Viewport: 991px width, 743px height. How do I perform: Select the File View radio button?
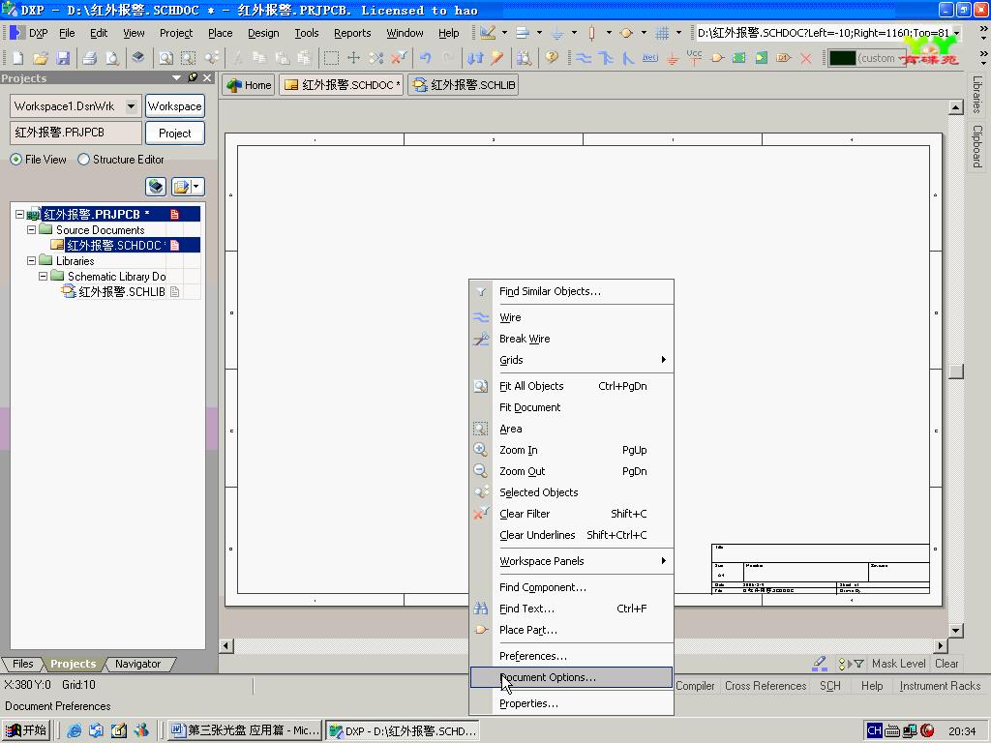click(15, 160)
